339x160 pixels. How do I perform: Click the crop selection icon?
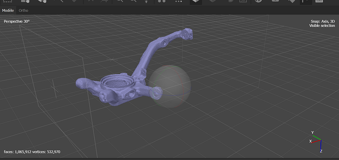coord(104,1)
